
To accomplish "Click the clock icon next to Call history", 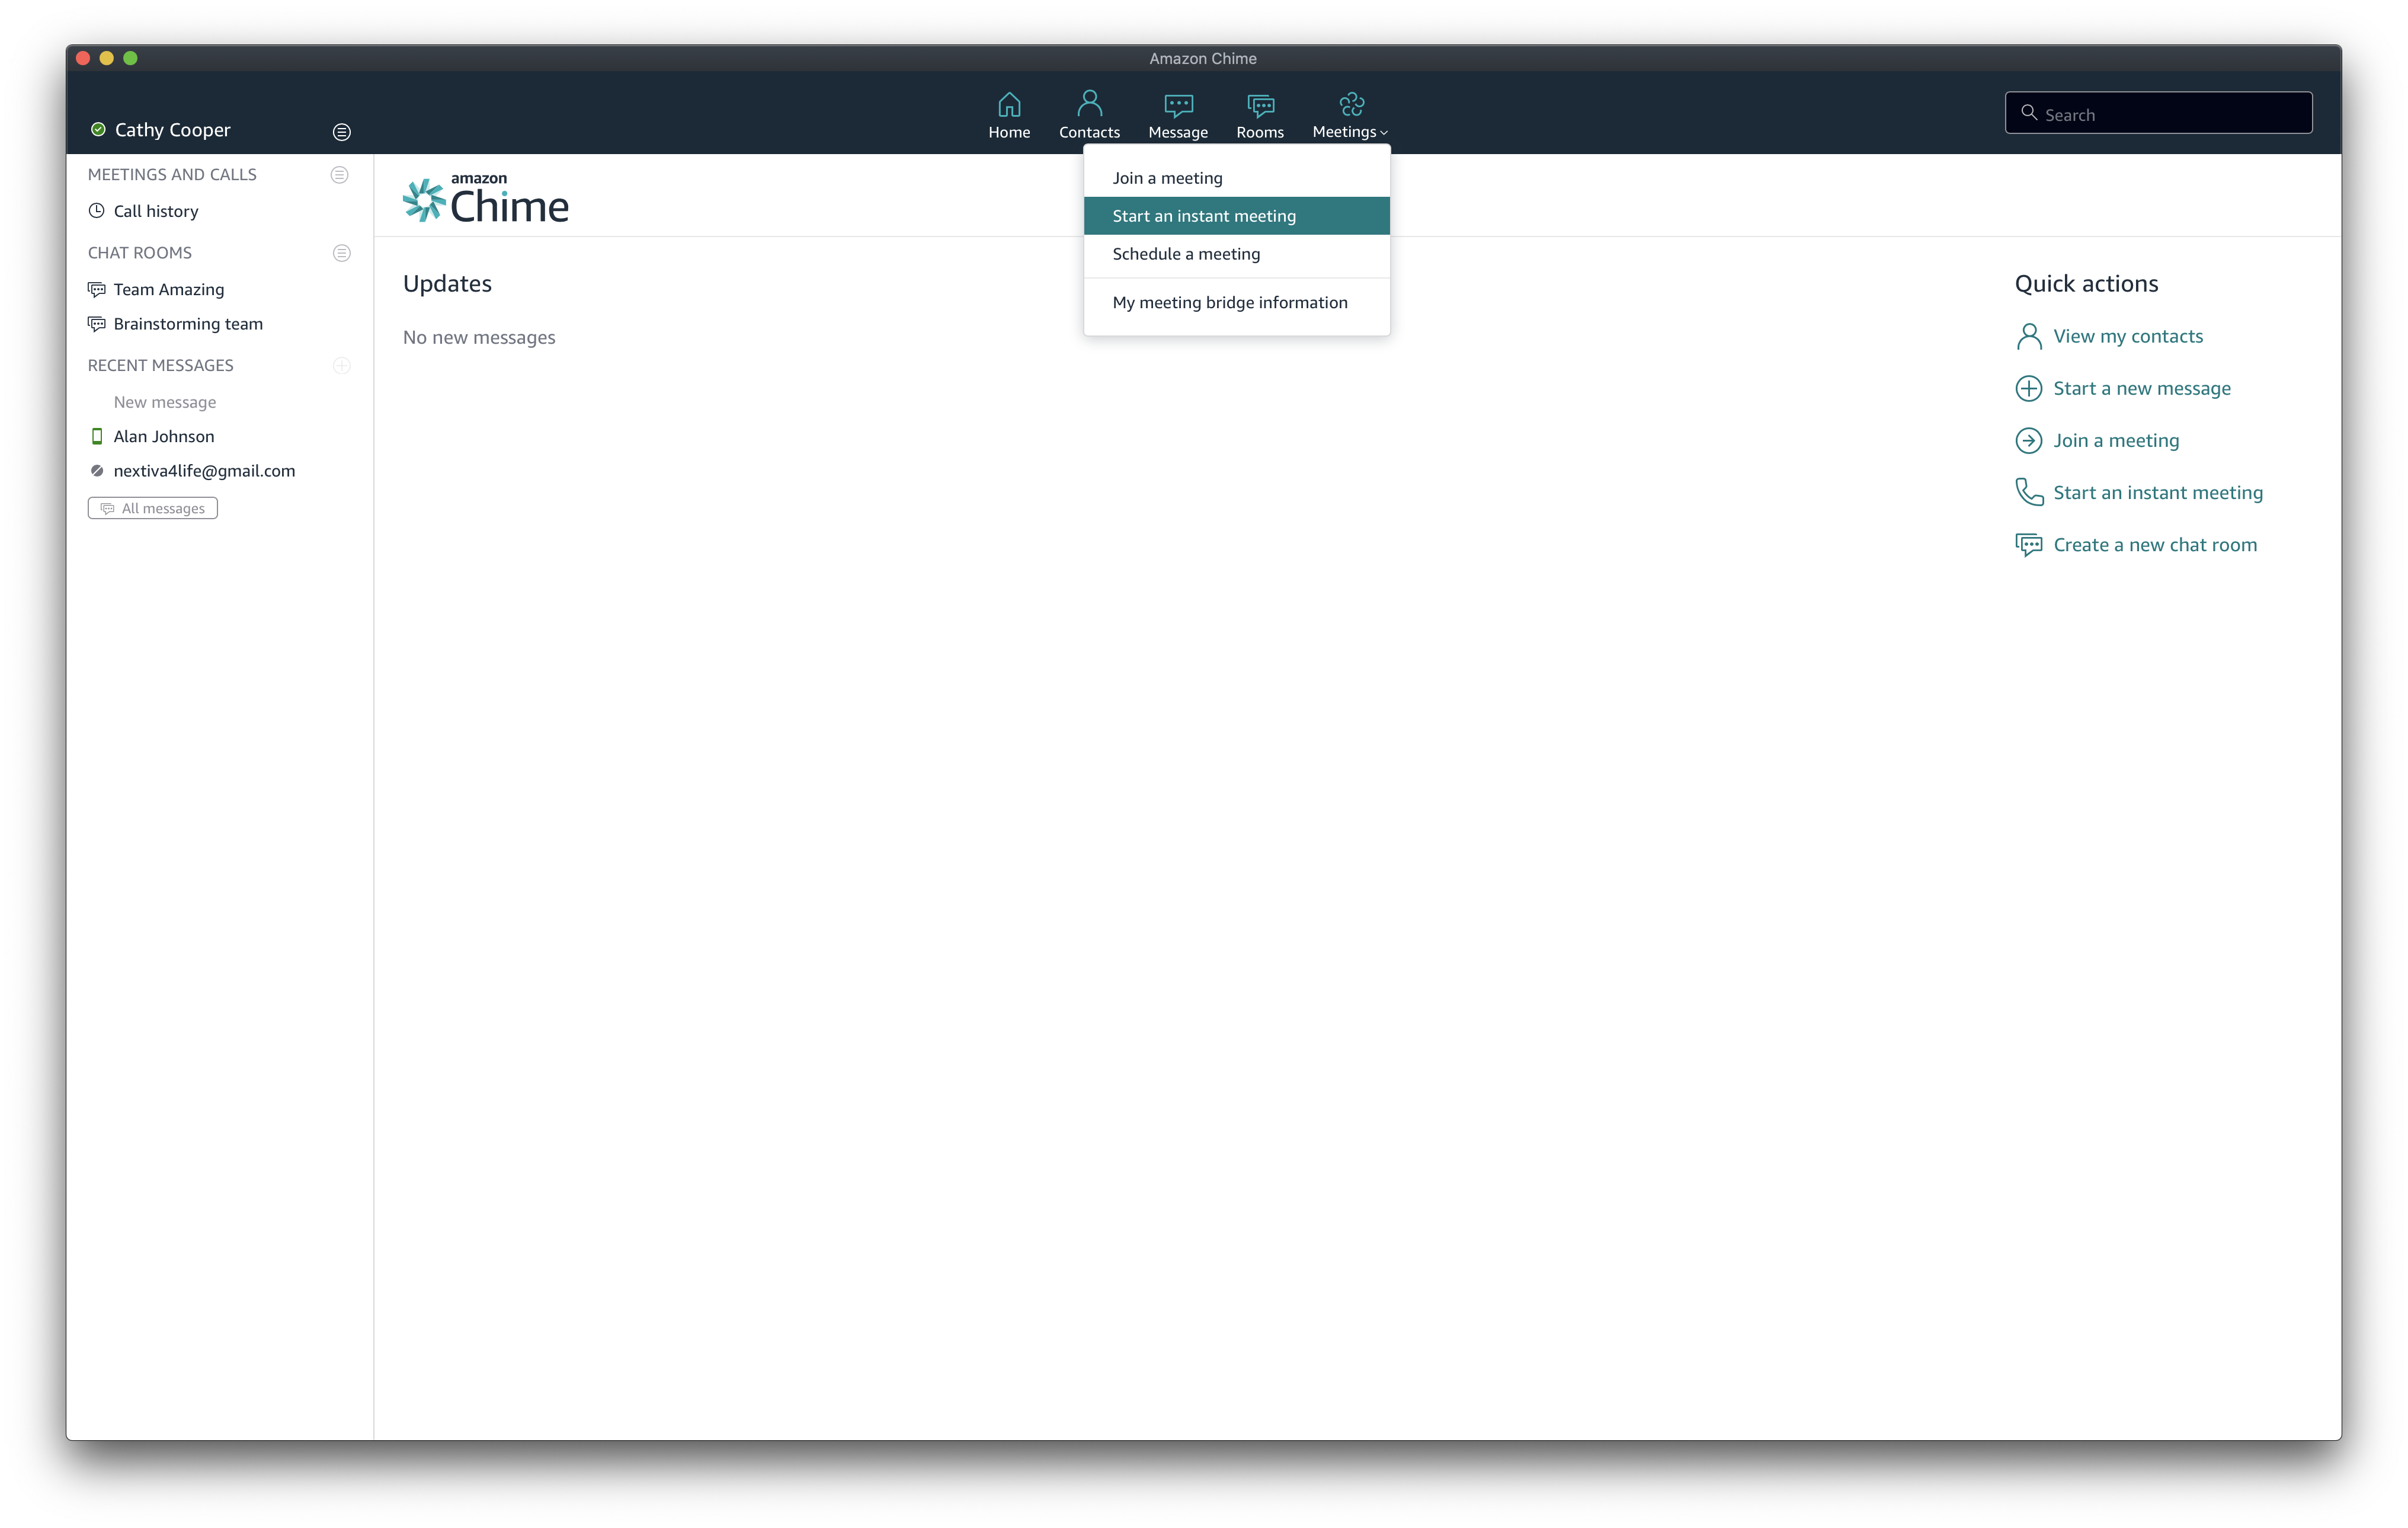I will click(97, 210).
